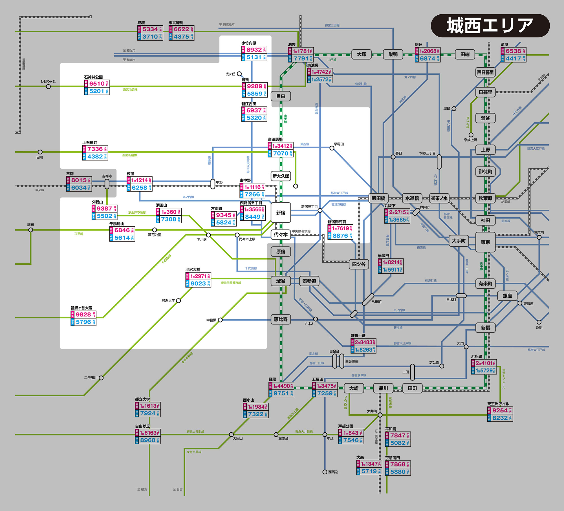Click 都立大学 used price 7924万円
Image resolution: width=564 pixels, height=511 pixels.
(x=148, y=413)
